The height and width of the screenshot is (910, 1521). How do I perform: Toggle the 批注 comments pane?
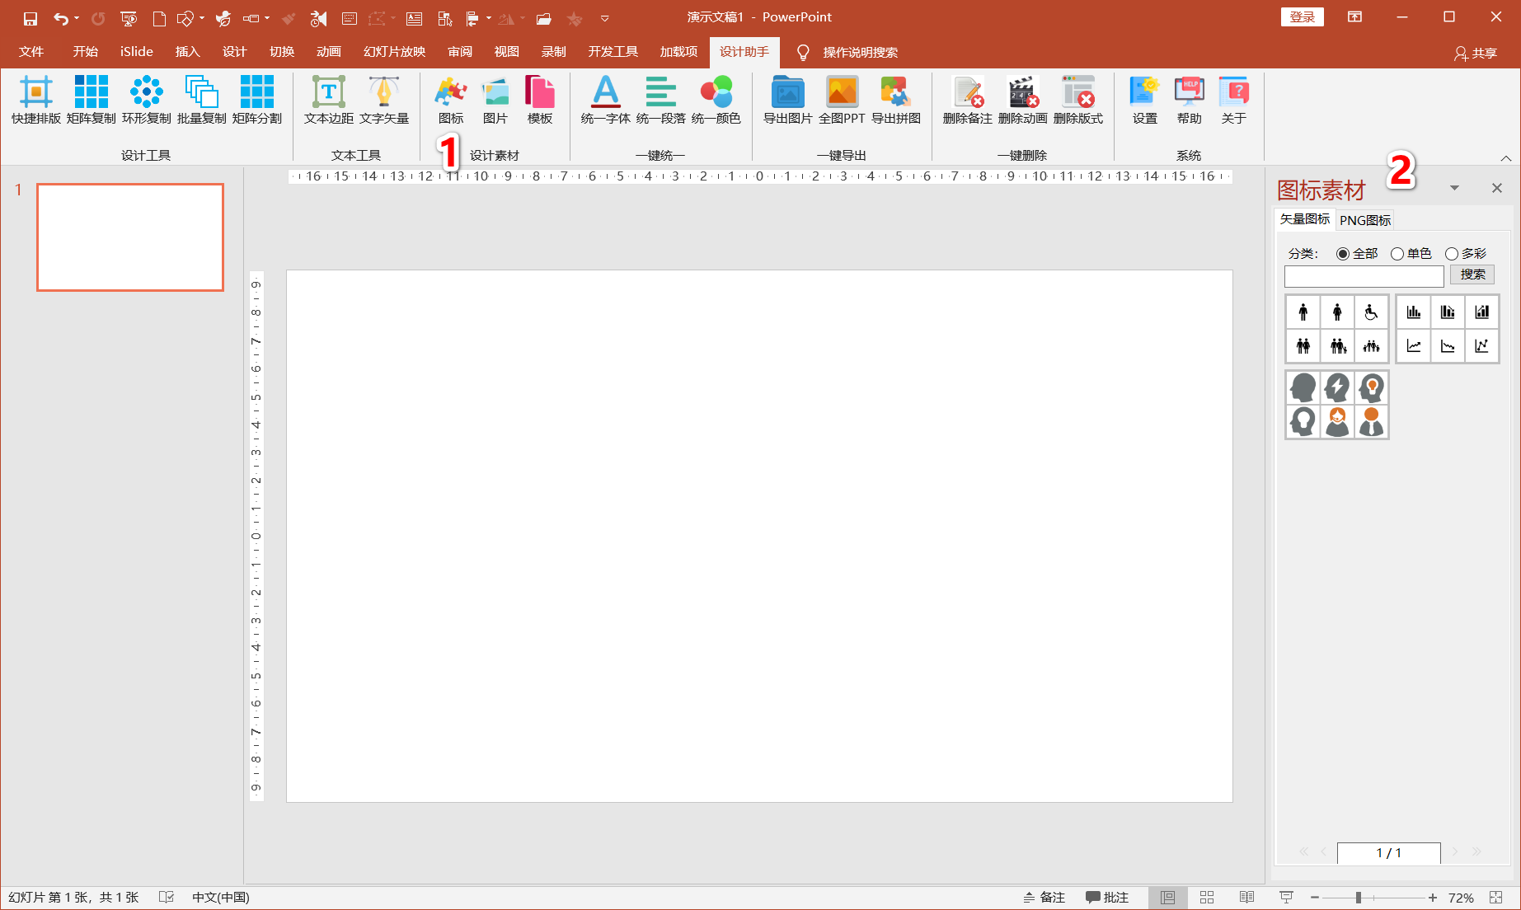point(1107,898)
